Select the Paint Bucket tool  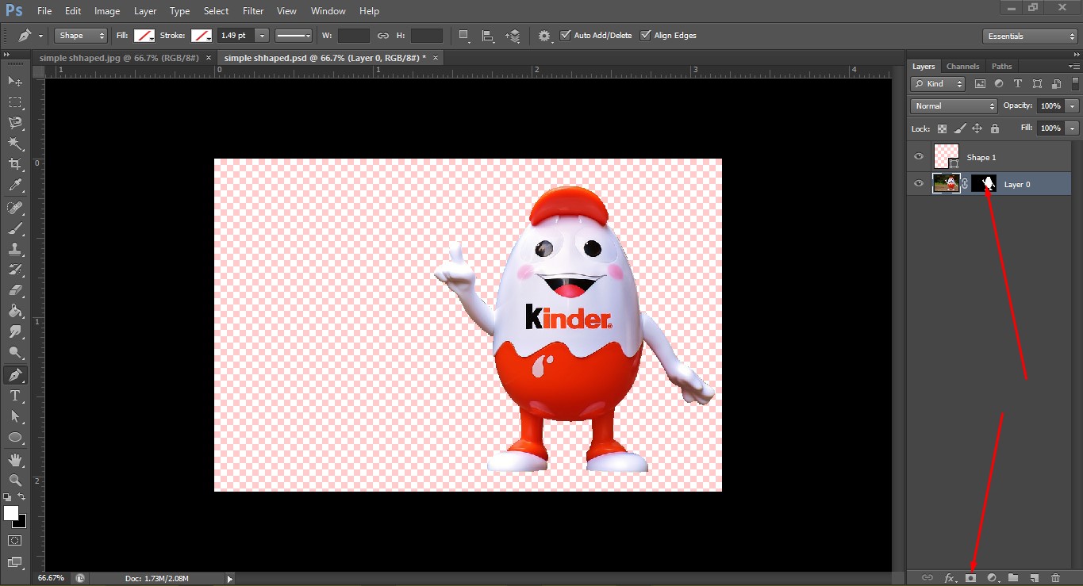tap(15, 311)
